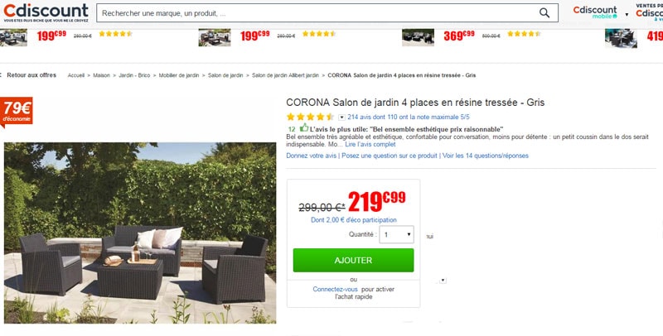Click the Connectez-vous link
This screenshot has height=336, width=663.
tap(336, 289)
